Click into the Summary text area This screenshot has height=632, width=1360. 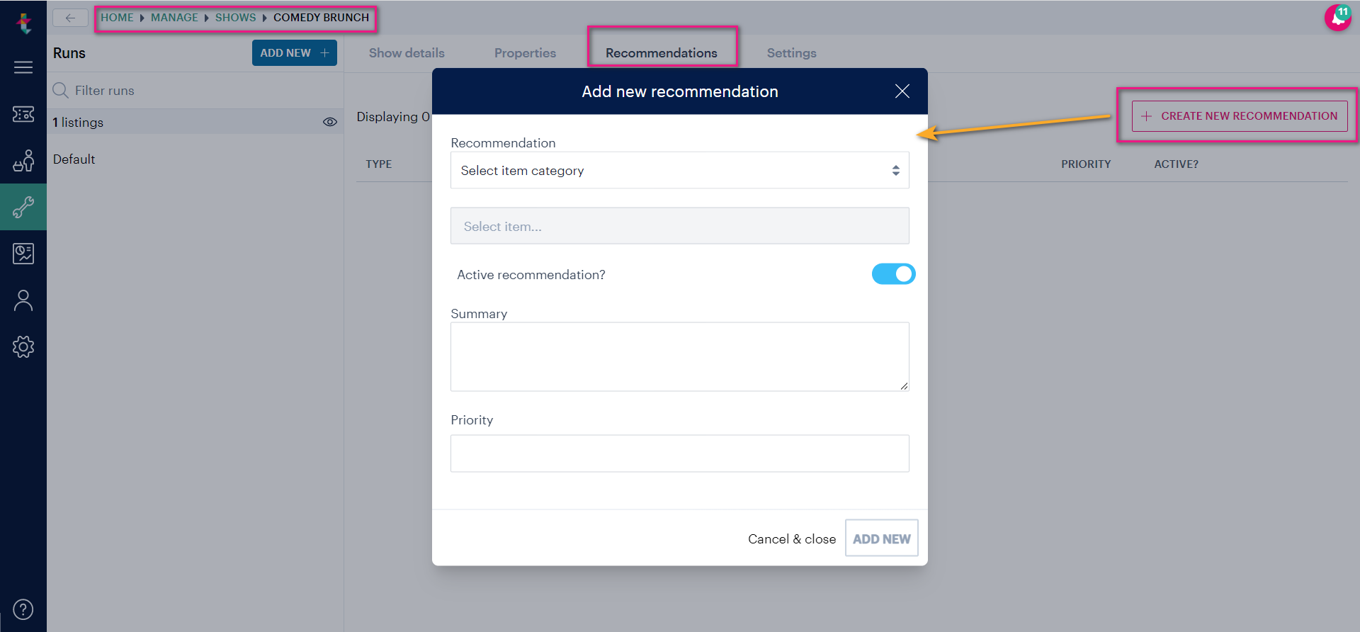tap(679, 356)
